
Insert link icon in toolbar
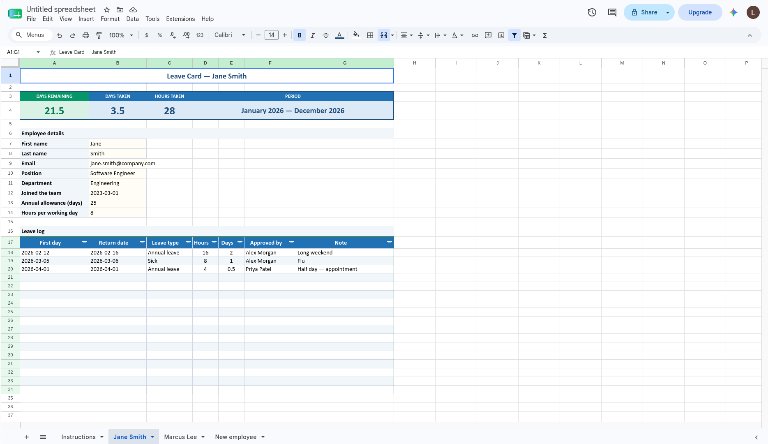pyautogui.click(x=475, y=35)
